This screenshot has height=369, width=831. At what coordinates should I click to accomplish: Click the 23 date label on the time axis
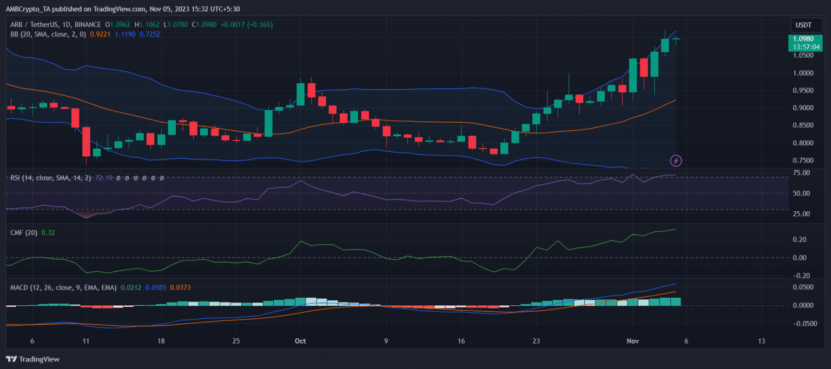(537, 341)
